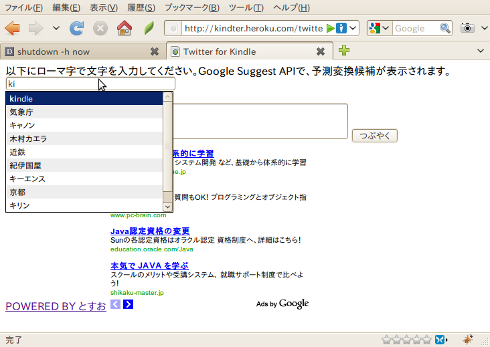This screenshot has width=490, height=347.
Task: Open the '本気で JAVA を学ぶ' ad link
Action: pyautogui.click(x=149, y=266)
